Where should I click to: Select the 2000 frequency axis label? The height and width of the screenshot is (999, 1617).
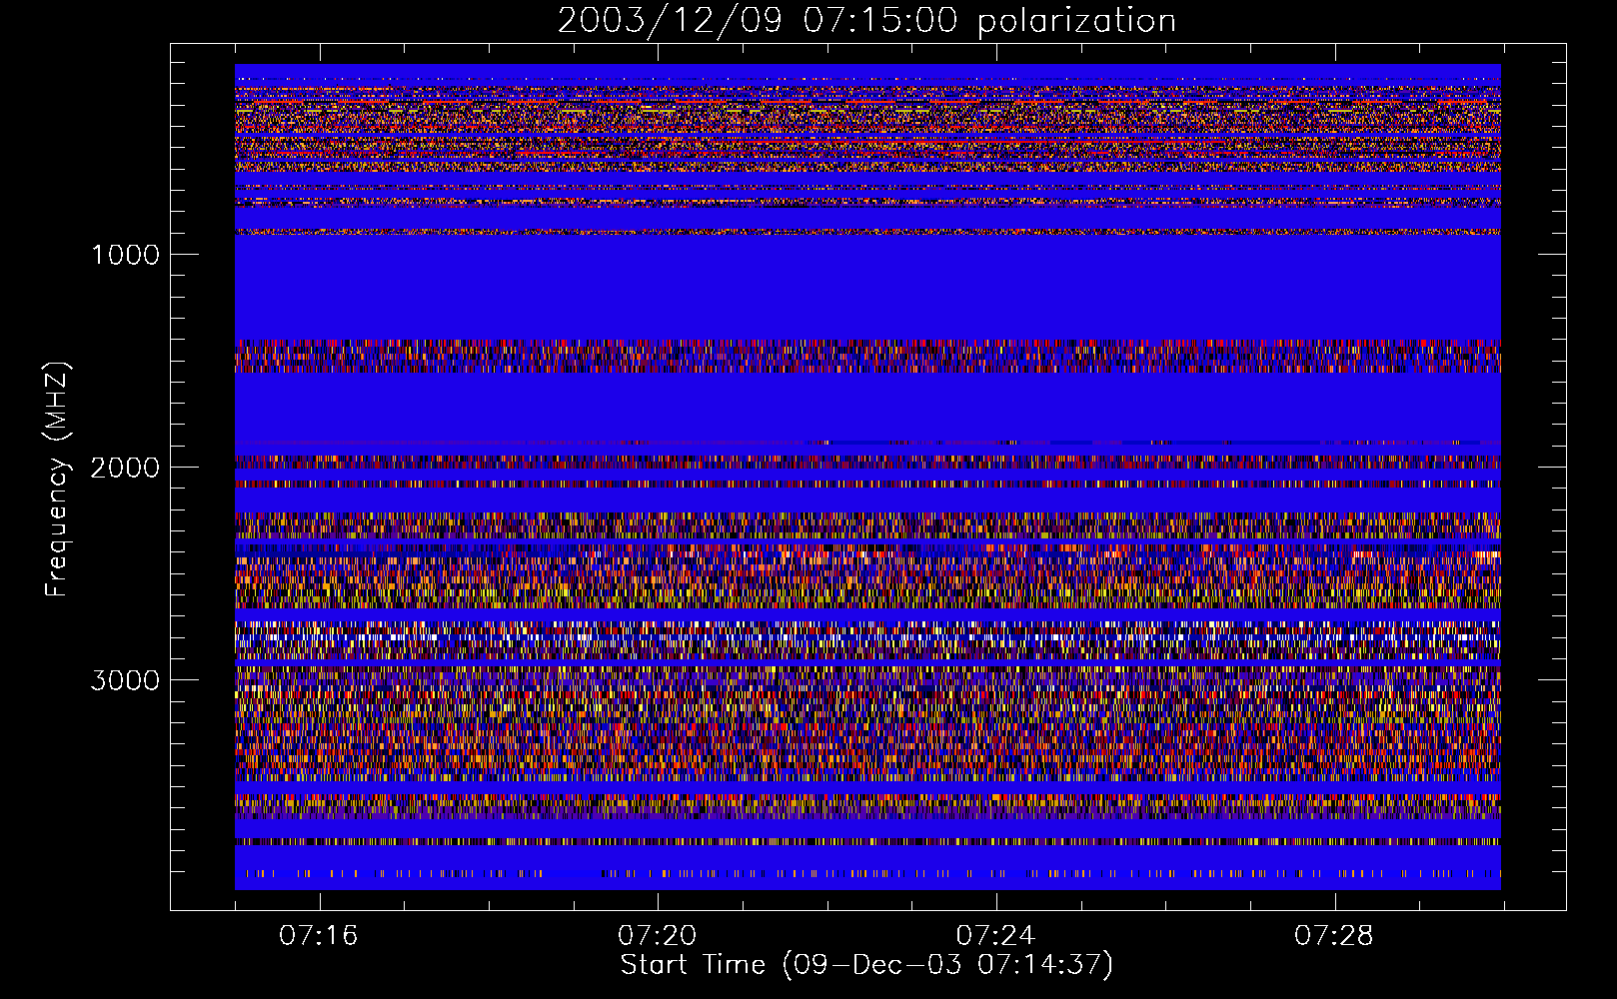(125, 468)
